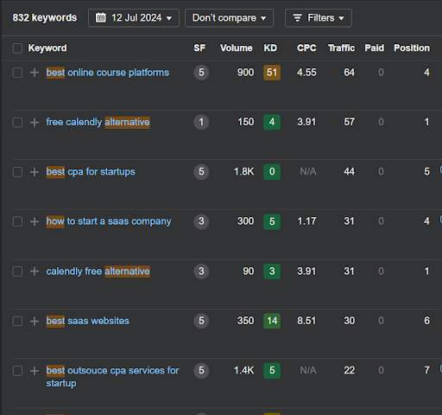
Task: Sort by the CPC column header
Action: click(306, 48)
